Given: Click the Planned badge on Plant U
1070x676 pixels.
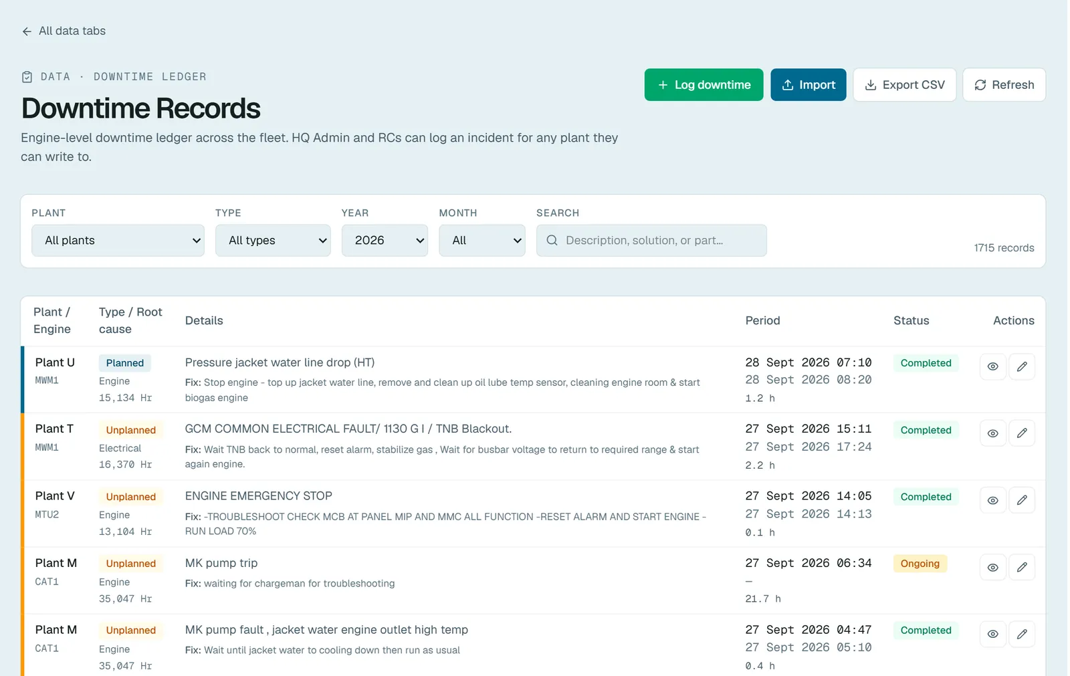Looking at the screenshot, I should (125, 363).
